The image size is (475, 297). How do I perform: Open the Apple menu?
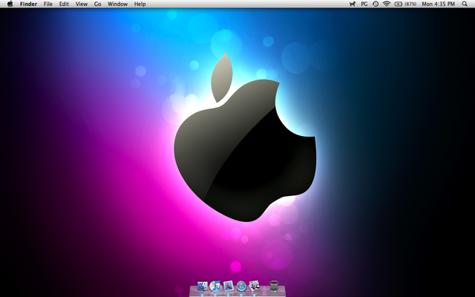click(x=10, y=4)
